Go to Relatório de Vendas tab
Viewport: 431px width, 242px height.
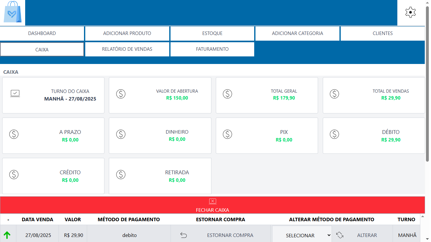[127, 49]
